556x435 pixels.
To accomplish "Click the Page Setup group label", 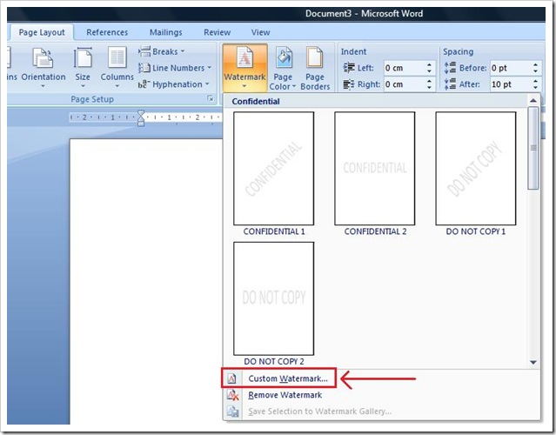I will pos(92,99).
